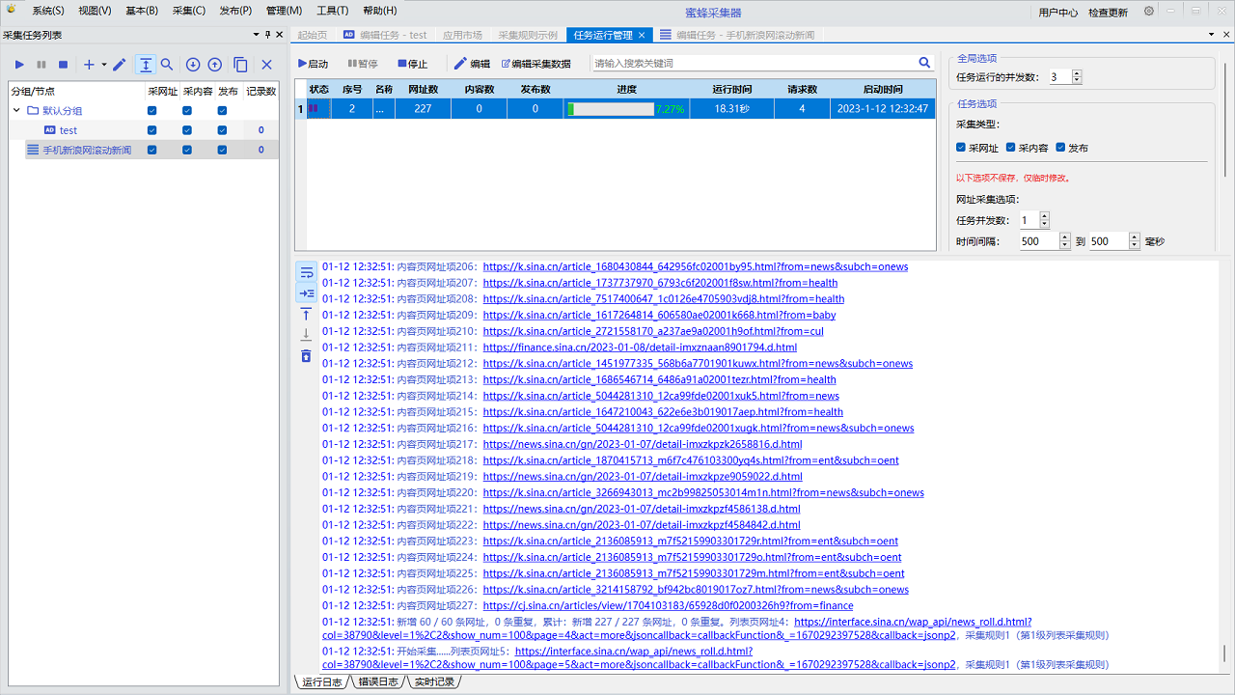Click the trash icon to clear log
Viewport: 1235px width, 695px height.
(x=306, y=356)
